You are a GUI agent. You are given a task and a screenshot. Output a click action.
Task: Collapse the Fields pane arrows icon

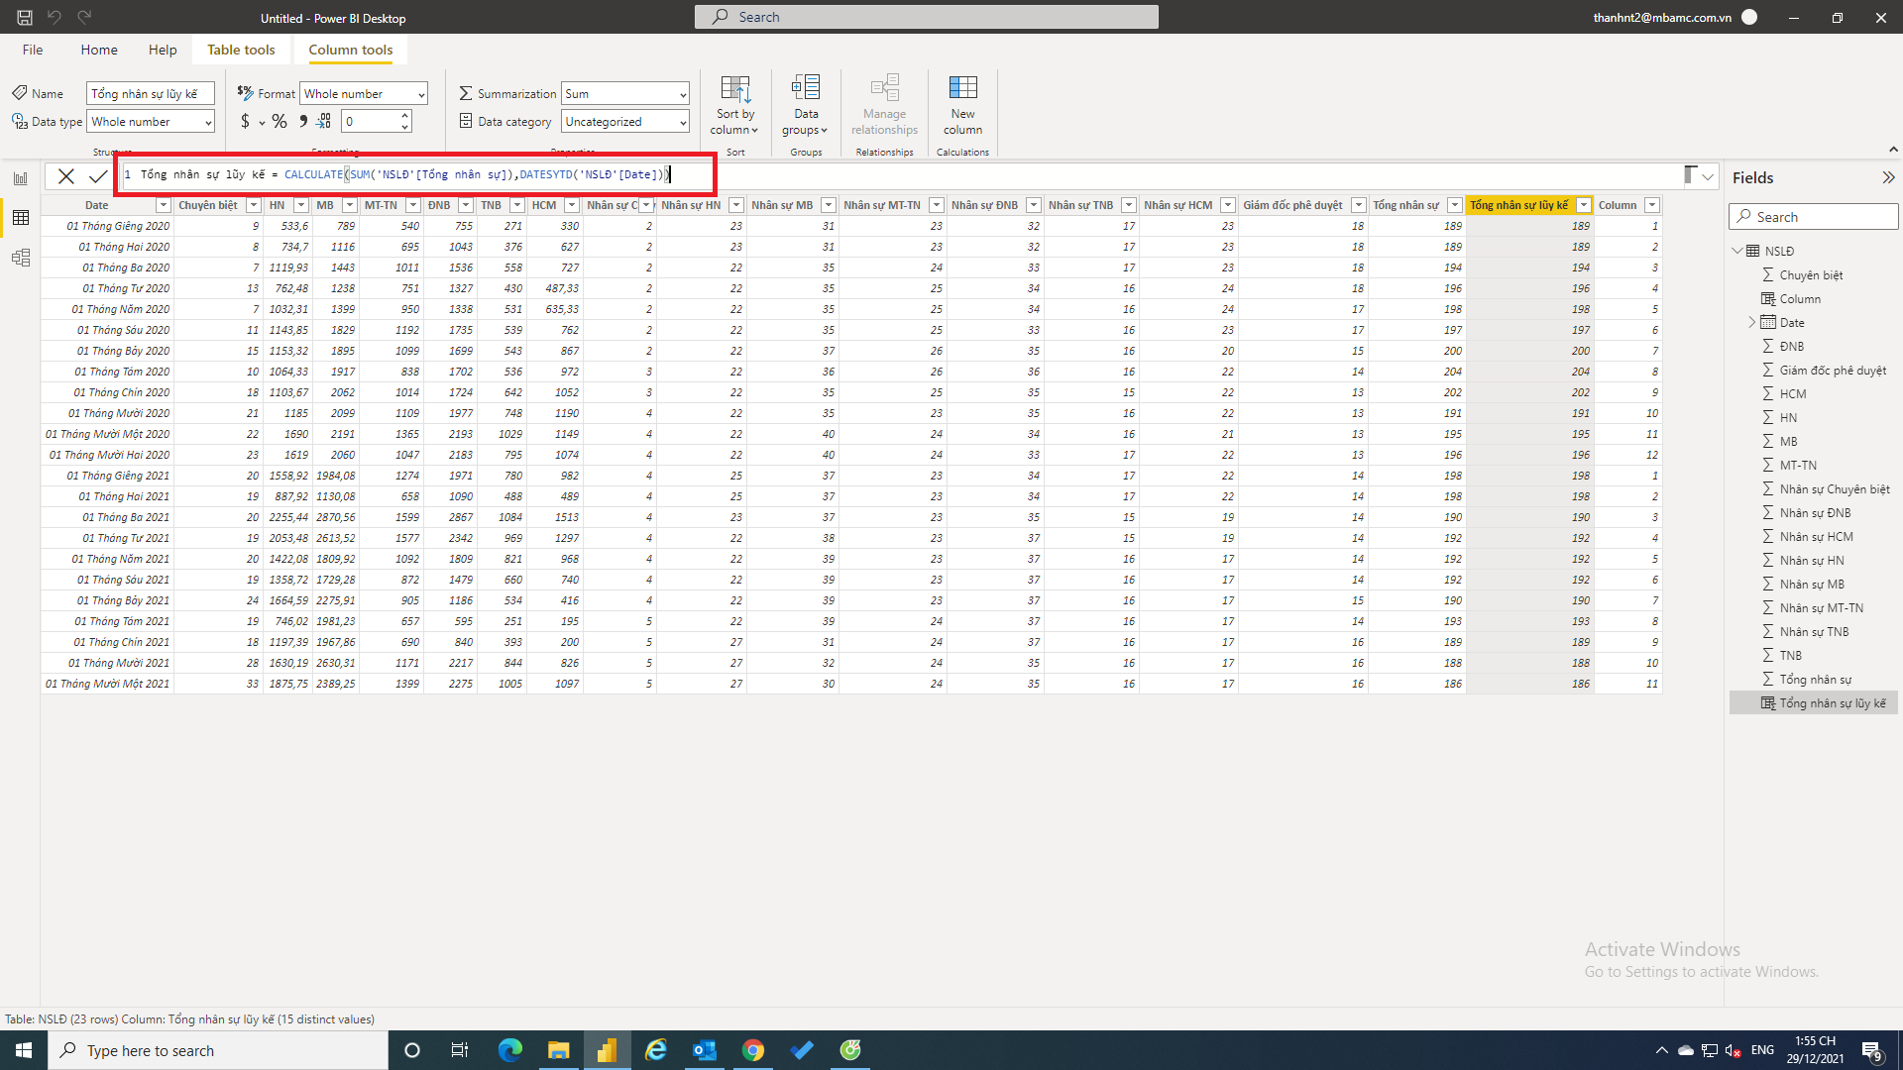point(1888,177)
